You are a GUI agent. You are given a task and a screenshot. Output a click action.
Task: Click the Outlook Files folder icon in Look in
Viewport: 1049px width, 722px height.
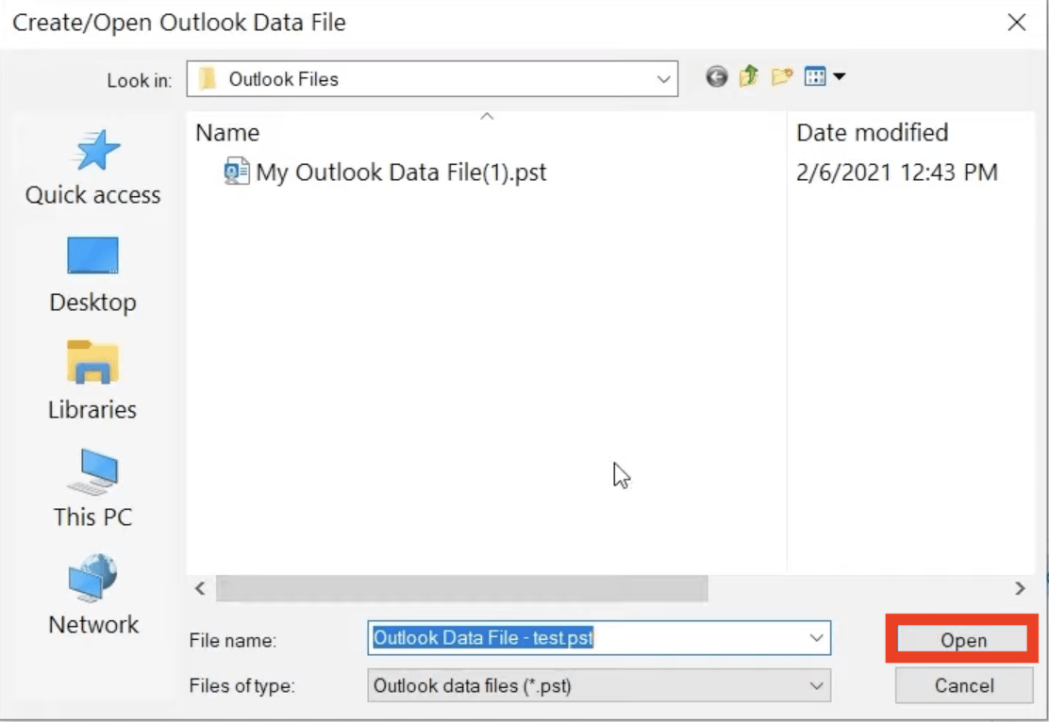click(x=208, y=79)
